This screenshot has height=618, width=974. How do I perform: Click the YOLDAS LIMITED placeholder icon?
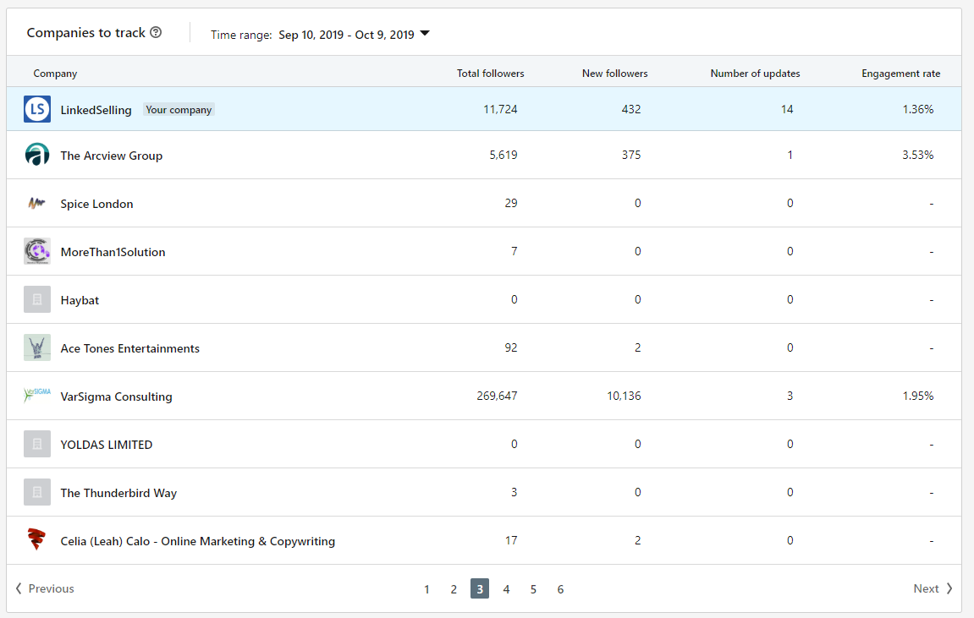pyautogui.click(x=37, y=444)
